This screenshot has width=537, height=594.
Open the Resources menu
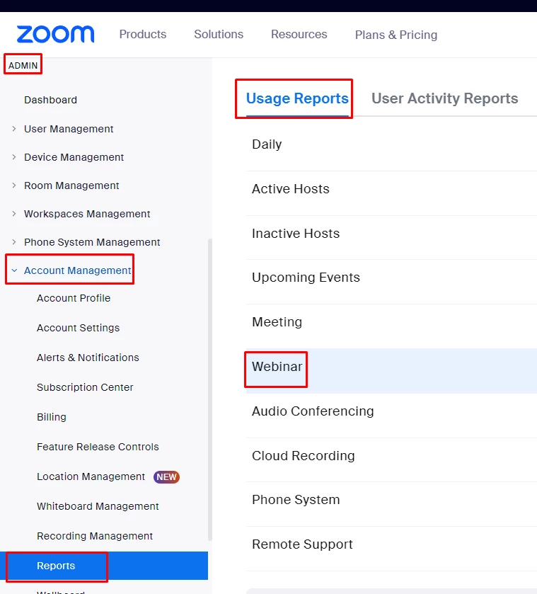(299, 34)
